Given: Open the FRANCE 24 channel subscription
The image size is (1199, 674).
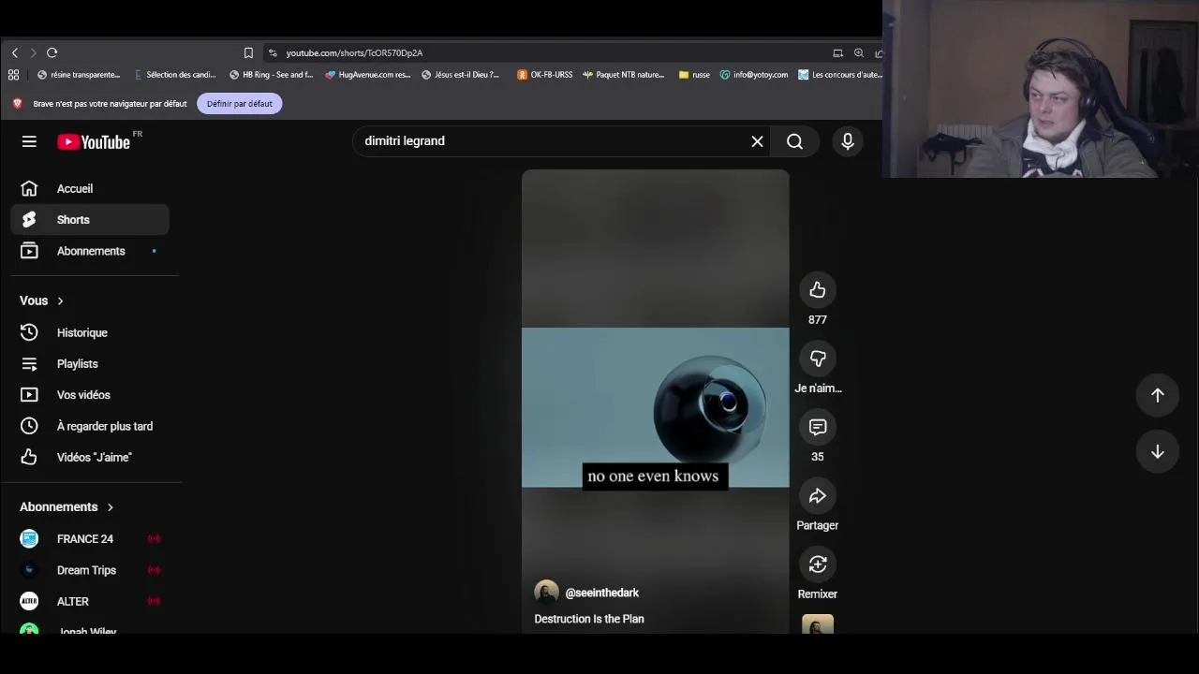Looking at the screenshot, I should (90, 538).
